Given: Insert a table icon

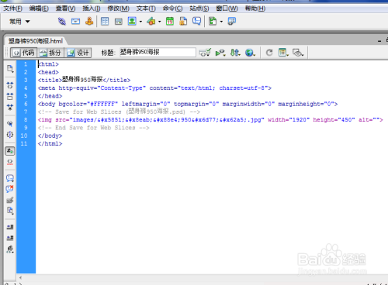Looking at the screenshot, I should [105, 21].
